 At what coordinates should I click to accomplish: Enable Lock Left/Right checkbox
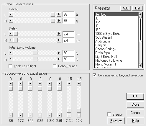11,66
